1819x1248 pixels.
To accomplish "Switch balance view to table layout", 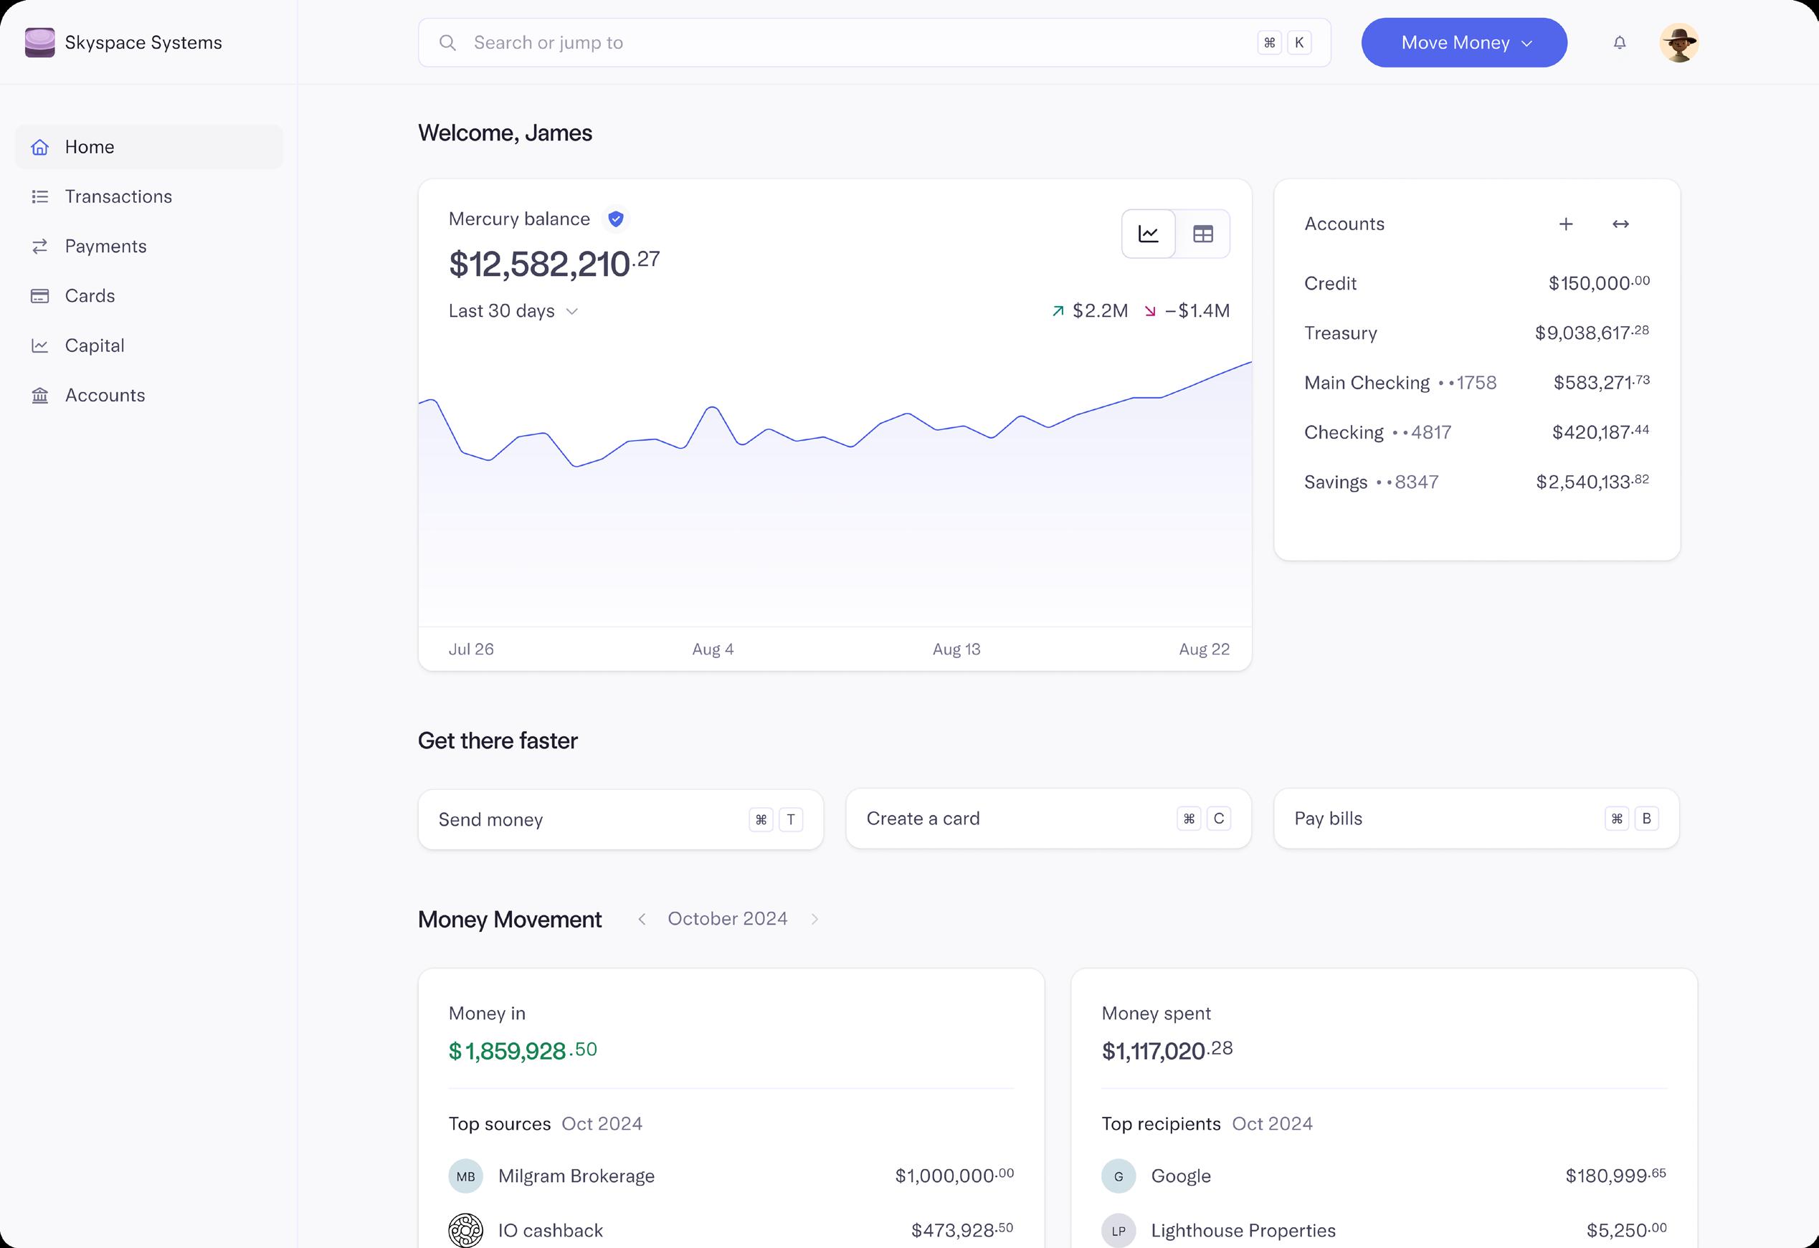I will 1202,234.
